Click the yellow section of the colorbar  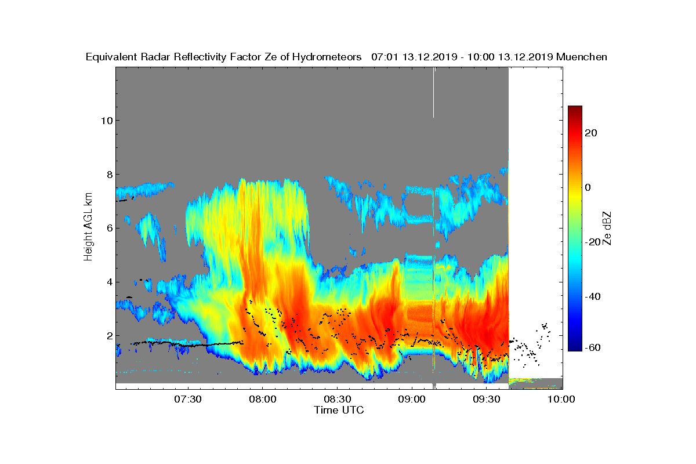click(x=575, y=194)
